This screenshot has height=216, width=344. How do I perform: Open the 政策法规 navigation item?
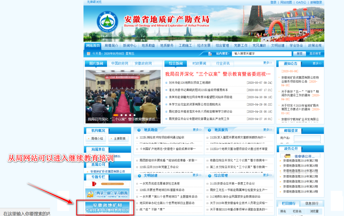[x=315, y=46]
